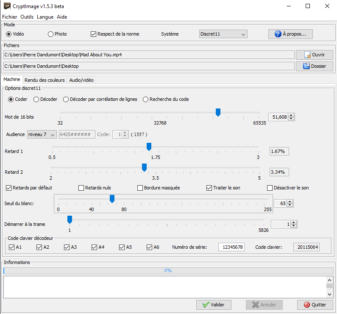Click the Numéro de série field
The image size is (337, 314).
coord(231,247)
